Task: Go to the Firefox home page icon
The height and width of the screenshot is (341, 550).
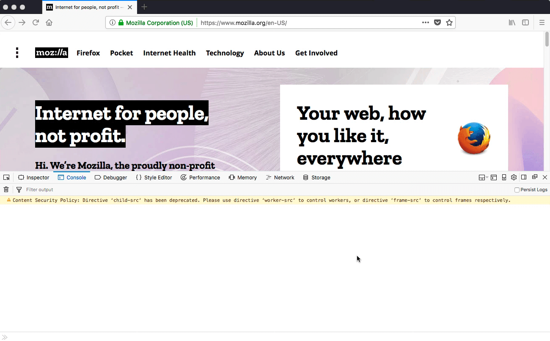Action: click(49, 23)
